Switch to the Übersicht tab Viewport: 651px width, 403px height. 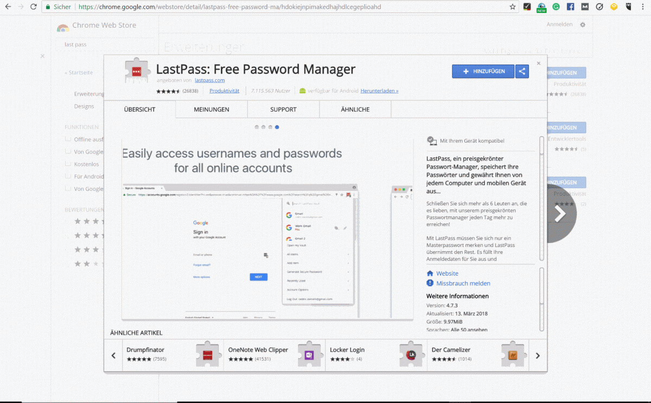pos(139,109)
